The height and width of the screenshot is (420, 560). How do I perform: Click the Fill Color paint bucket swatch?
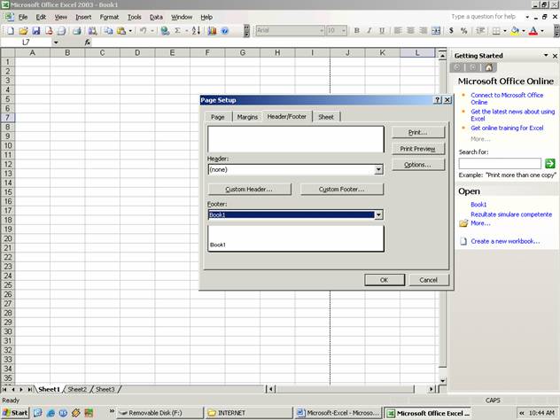515,31
